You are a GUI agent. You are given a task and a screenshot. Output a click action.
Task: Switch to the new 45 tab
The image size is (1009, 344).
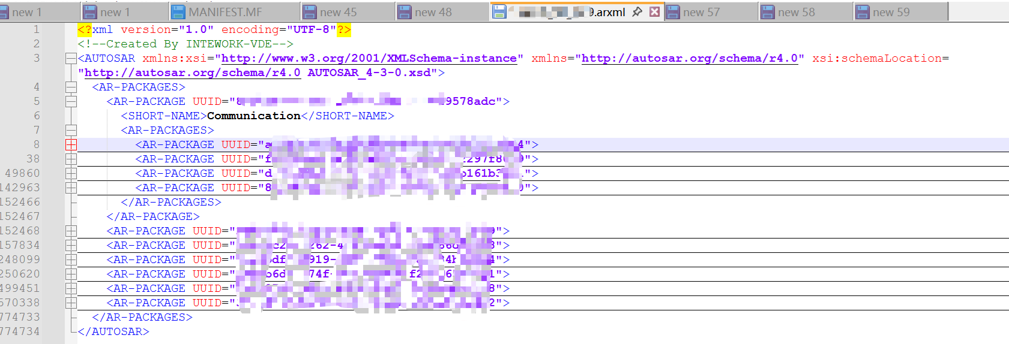coord(338,12)
